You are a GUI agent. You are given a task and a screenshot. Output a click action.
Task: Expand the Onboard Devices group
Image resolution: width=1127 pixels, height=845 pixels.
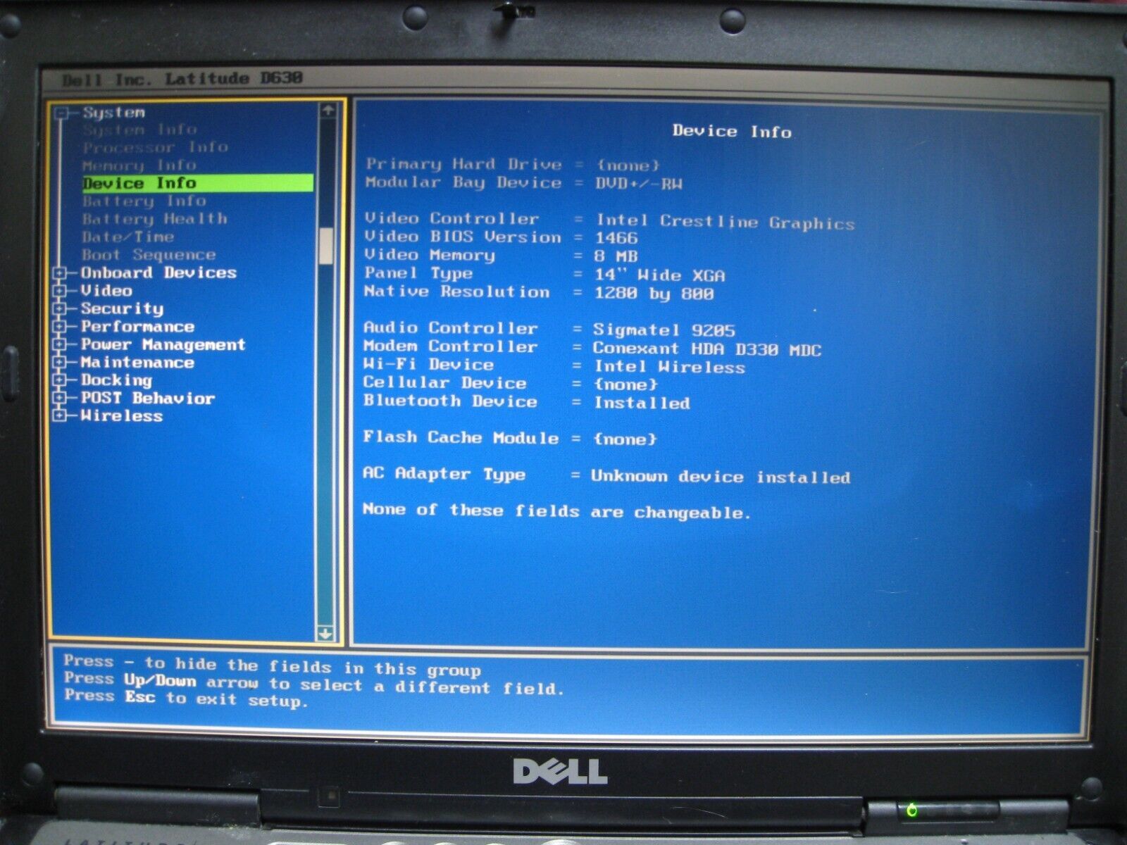(x=61, y=273)
